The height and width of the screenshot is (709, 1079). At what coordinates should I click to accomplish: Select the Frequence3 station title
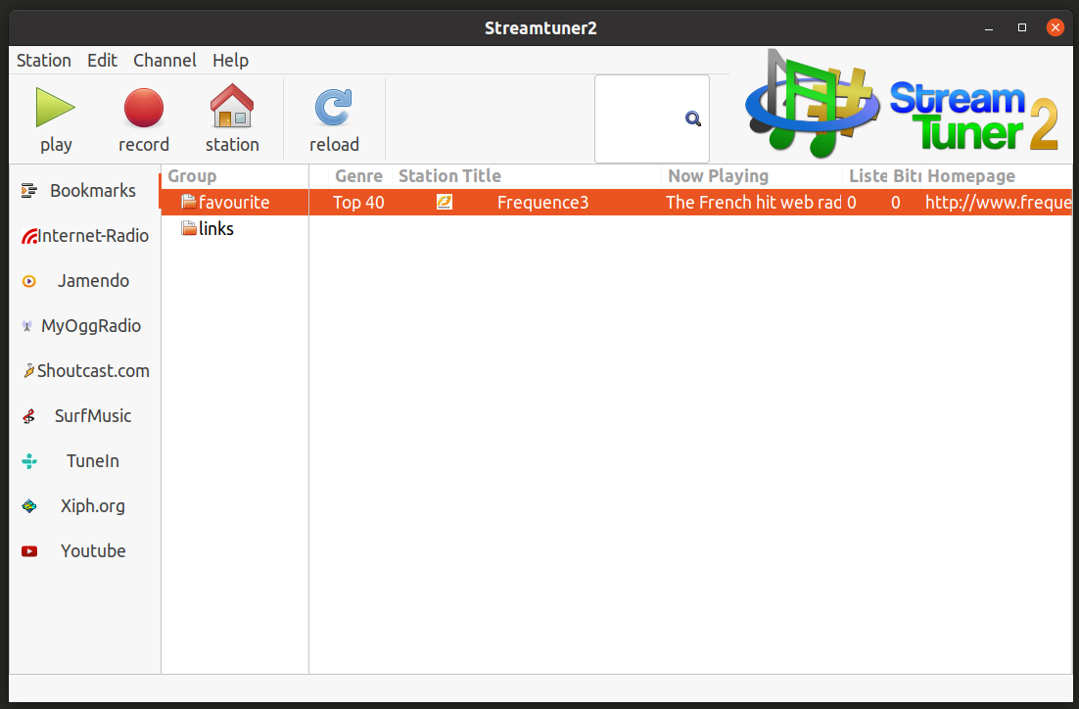[543, 203]
